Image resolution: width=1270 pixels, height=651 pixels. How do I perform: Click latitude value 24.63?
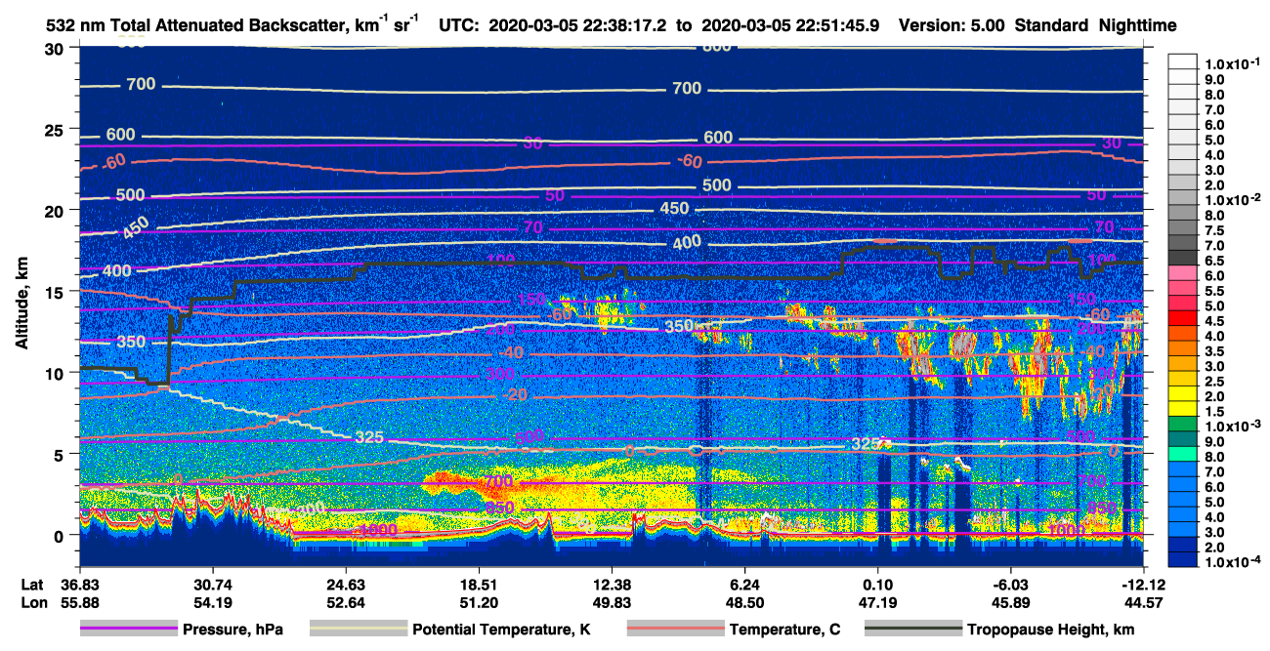(x=346, y=586)
